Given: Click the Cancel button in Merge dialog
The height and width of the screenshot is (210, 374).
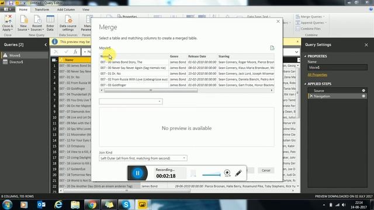Looking at the screenshot, I should coord(266,170).
